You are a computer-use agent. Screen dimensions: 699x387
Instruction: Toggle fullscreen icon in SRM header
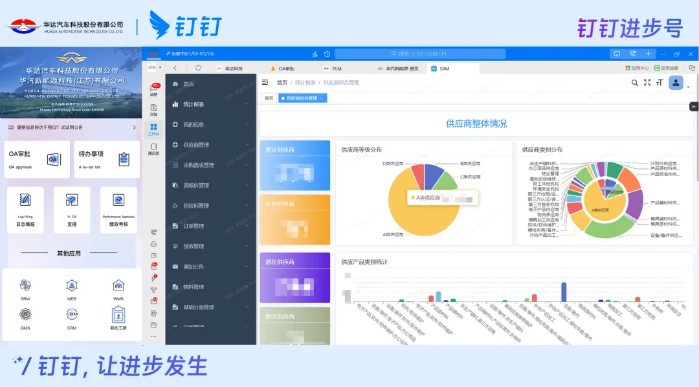coord(647,82)
